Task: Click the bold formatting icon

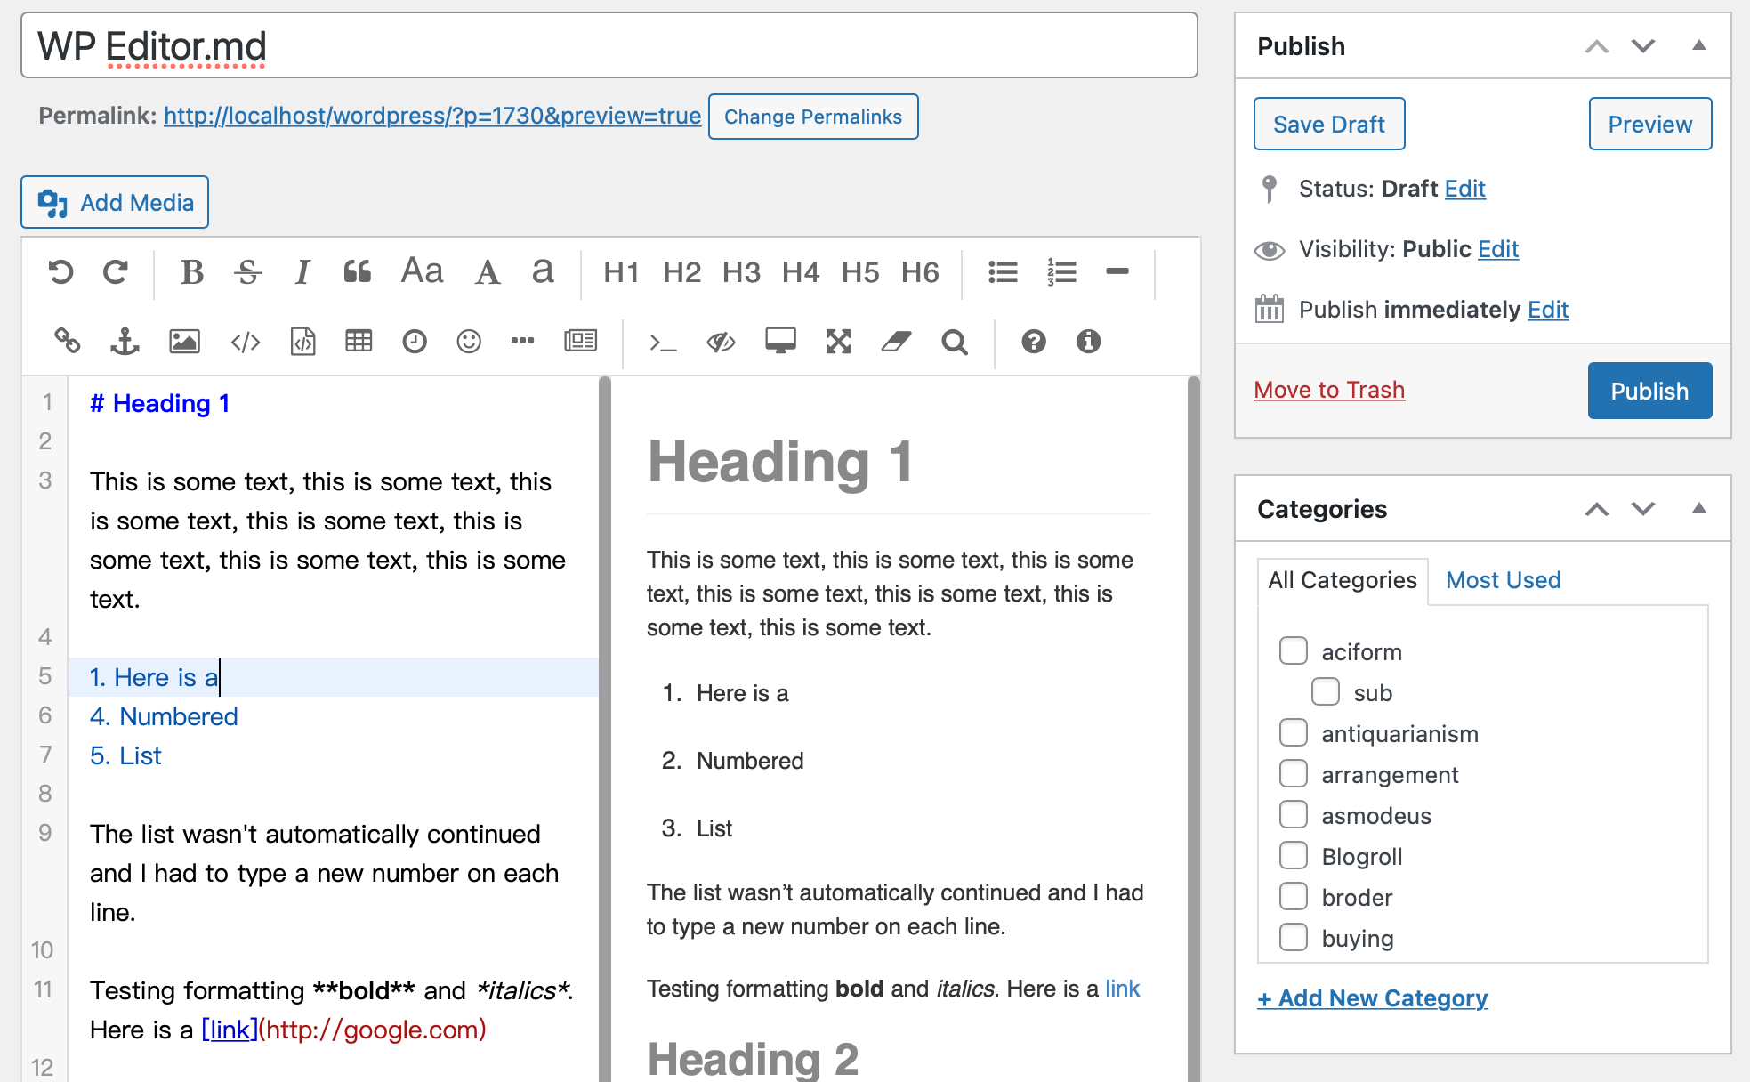Action: (190, 272)
